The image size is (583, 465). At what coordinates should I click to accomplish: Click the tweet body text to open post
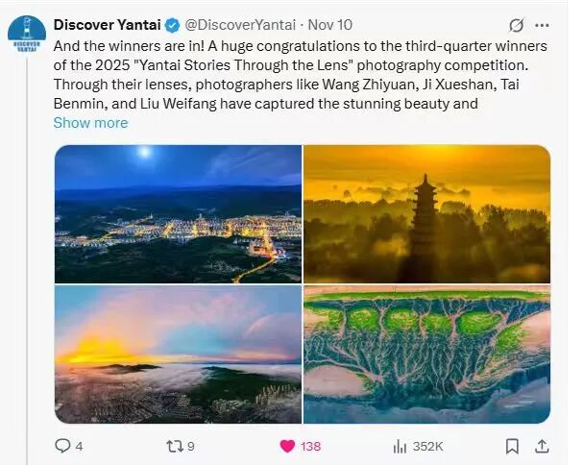point(288,79)
